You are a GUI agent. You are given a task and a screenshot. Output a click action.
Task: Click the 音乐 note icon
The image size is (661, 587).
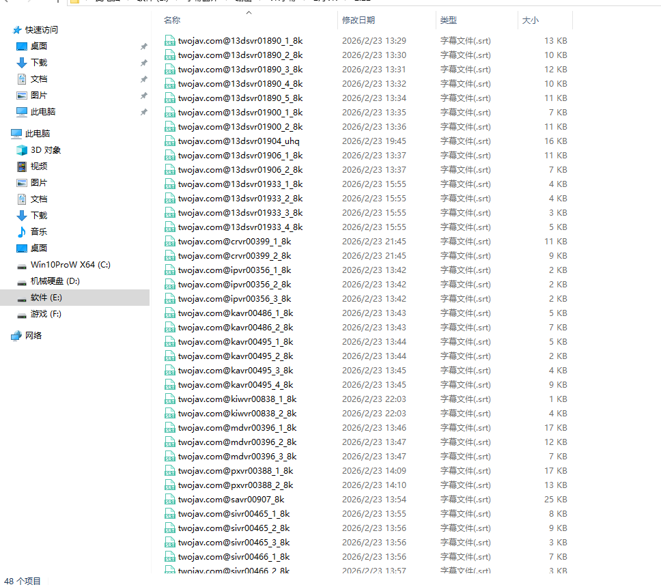pos(22,232)
